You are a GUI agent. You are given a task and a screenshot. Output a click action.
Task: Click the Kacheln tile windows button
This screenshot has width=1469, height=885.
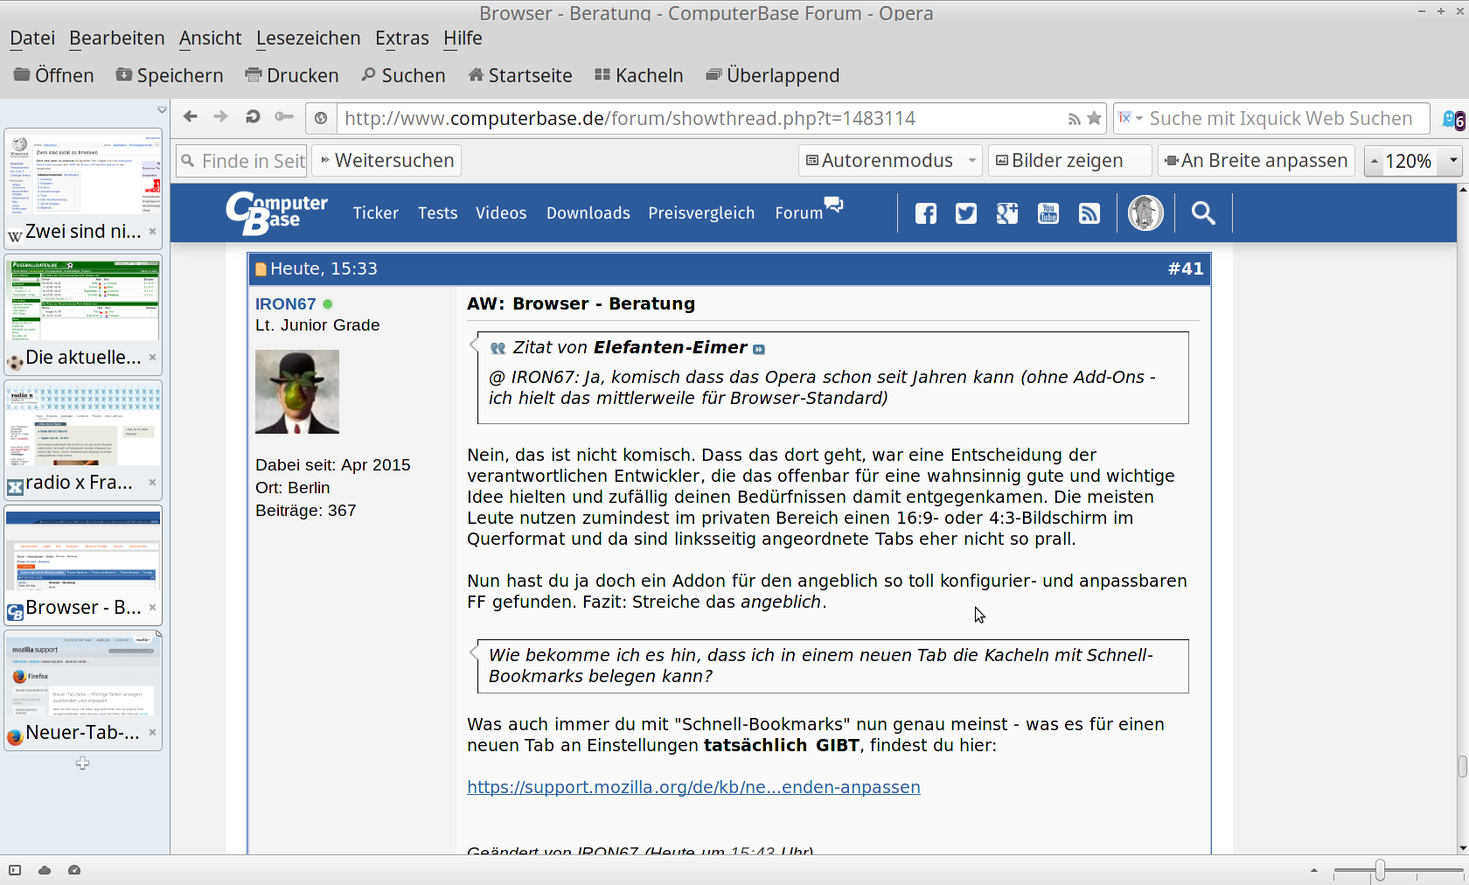pos(639,75)
